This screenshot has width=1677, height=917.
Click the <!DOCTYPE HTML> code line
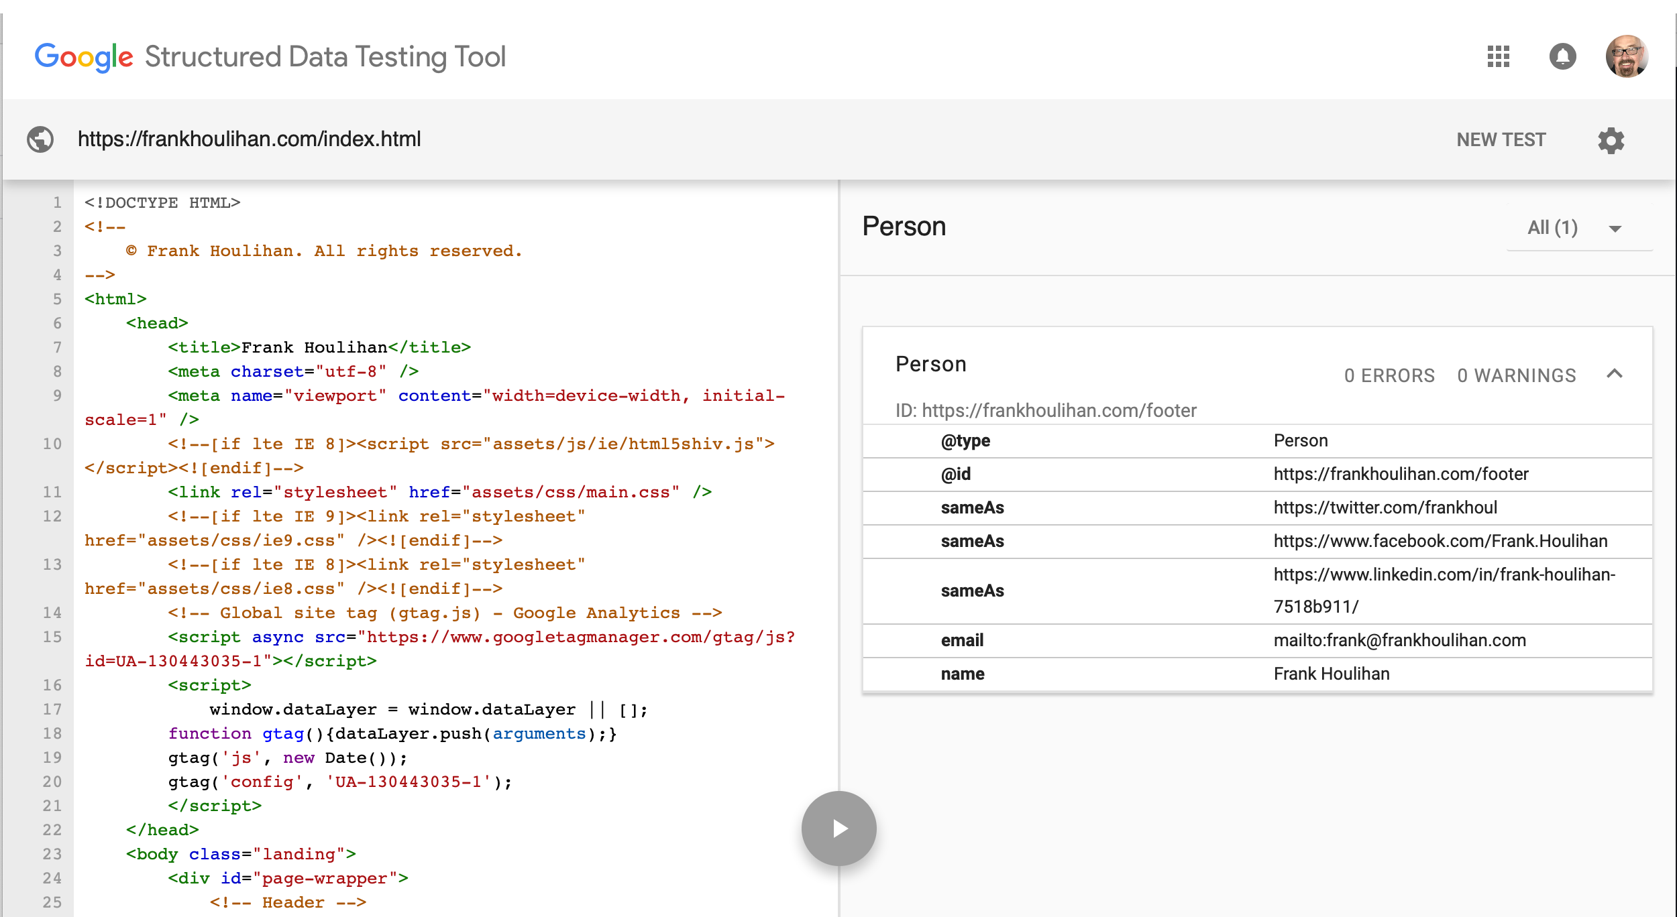[x=162, y=202]
